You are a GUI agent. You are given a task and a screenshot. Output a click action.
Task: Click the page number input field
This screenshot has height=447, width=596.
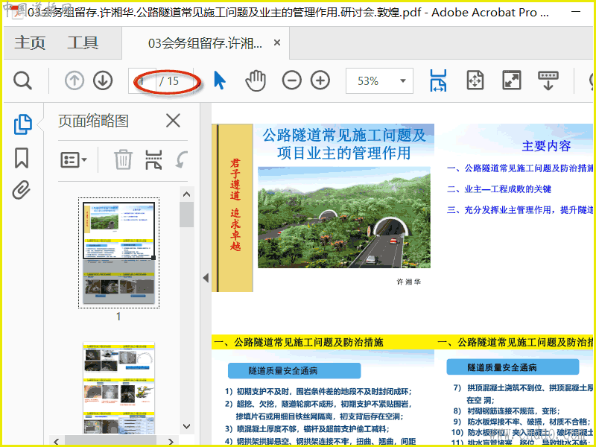click(x=143, y=81)
